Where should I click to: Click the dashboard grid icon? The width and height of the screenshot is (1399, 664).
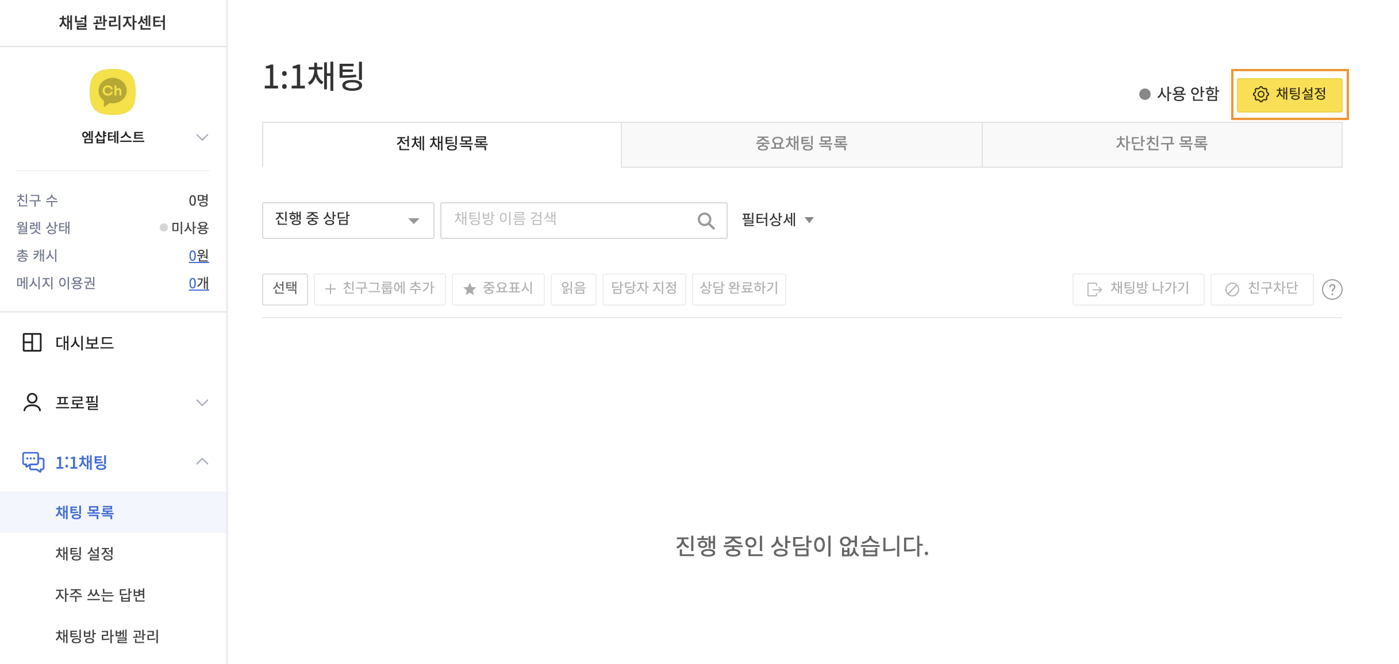point(32,342)
